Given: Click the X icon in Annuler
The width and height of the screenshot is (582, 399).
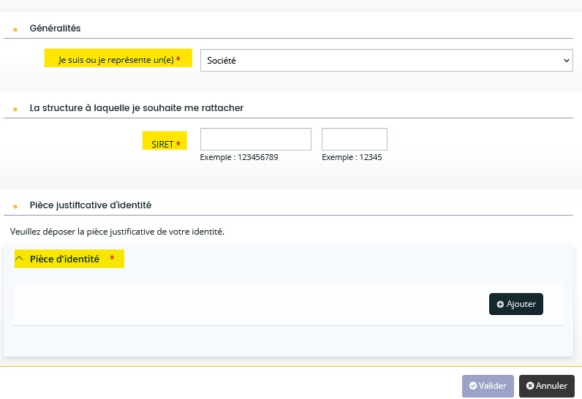Looking at the screenshot, I should coord(530,386).
